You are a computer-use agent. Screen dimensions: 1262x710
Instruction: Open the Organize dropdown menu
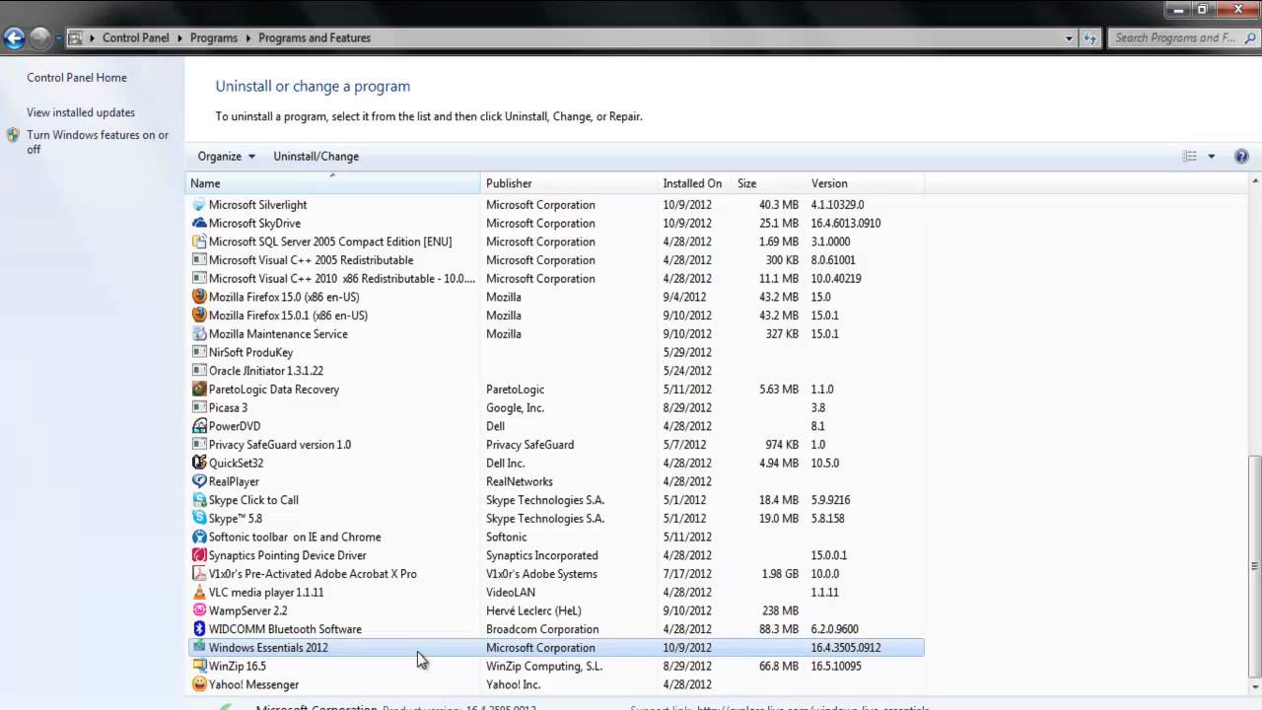226,156
